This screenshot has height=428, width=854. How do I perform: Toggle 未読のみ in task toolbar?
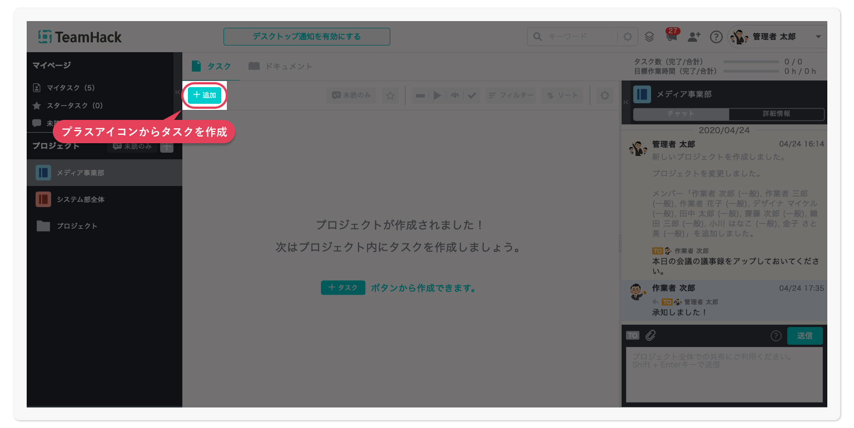coord(351,95)
